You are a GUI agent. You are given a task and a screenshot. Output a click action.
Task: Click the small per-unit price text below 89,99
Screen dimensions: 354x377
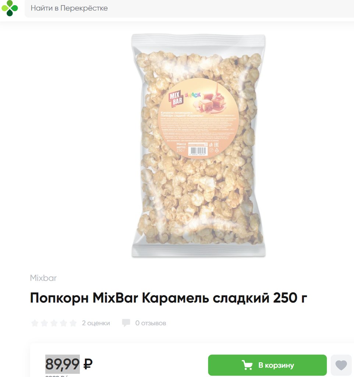coord(57,376)
